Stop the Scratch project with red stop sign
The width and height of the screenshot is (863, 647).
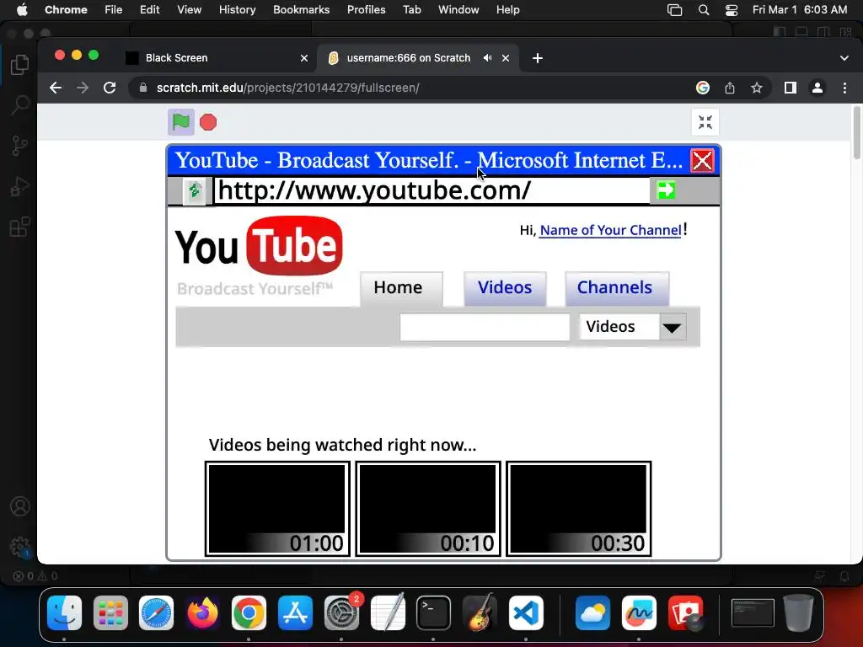coord(208,122)
